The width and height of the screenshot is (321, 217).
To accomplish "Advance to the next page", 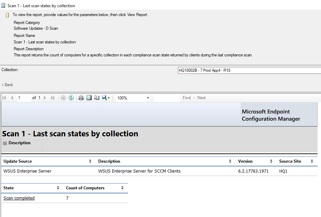I will click(44, 98).
